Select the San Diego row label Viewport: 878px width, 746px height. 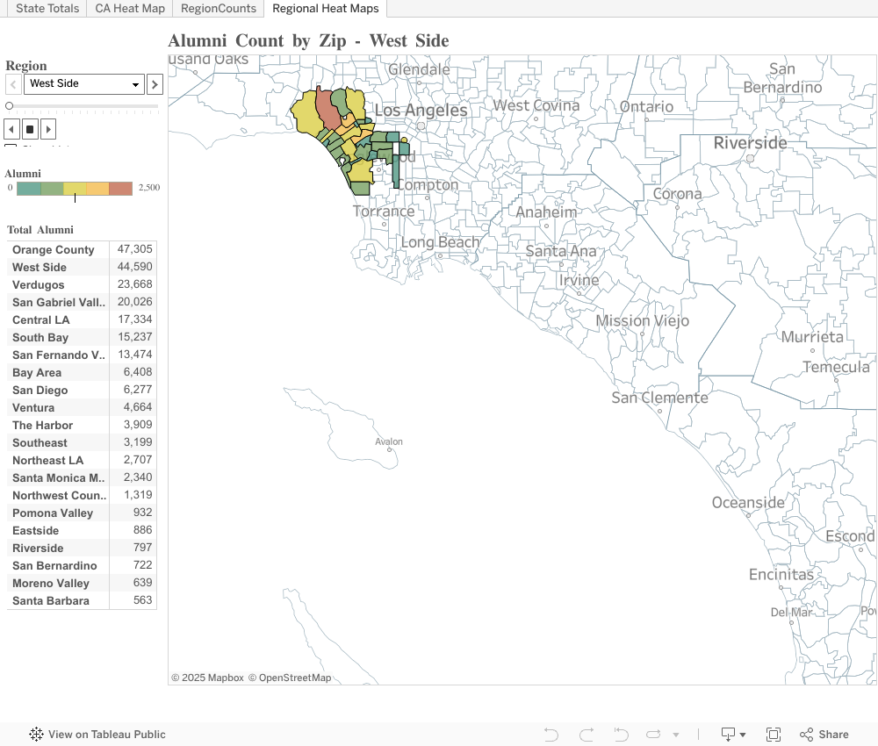[x=40, y=390]
